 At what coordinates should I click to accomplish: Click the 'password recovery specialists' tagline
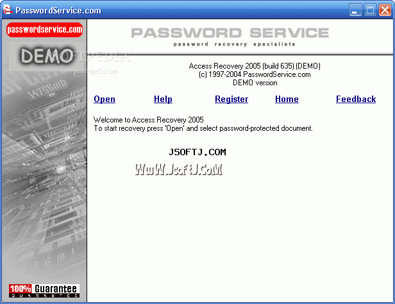tap(234, 44)
